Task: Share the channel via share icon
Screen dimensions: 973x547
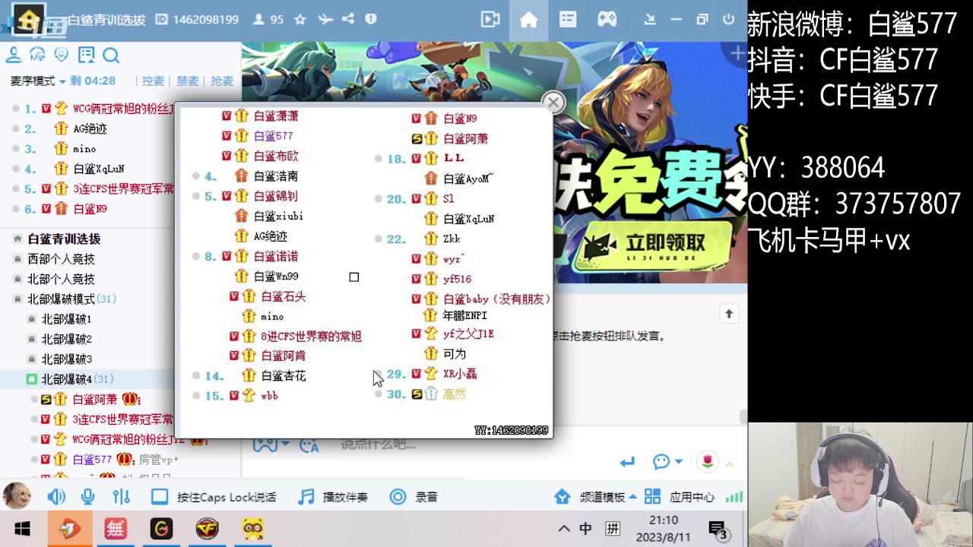Action: [x=348, y=19]
